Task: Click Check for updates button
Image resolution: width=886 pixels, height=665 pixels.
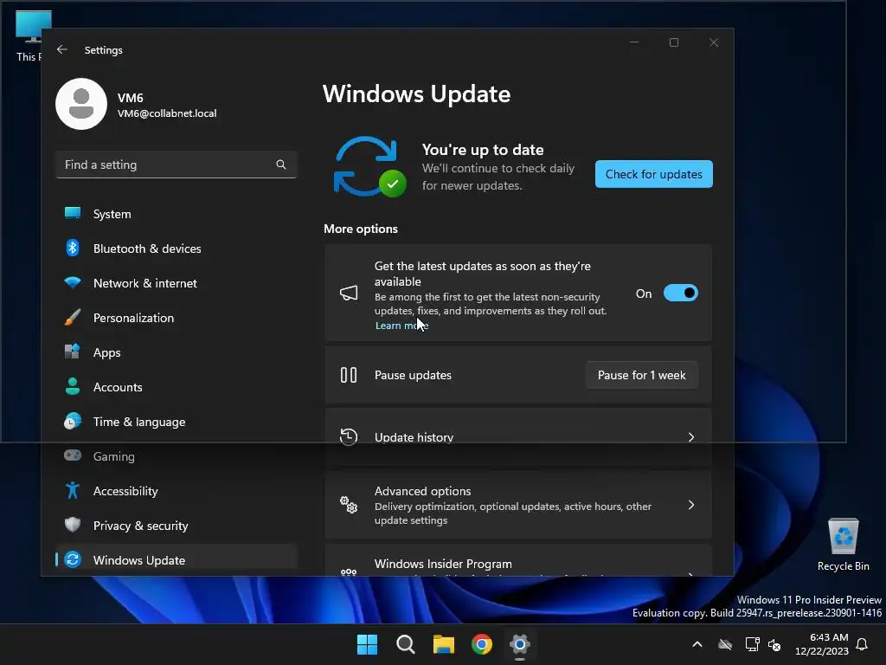Action: 654,174
